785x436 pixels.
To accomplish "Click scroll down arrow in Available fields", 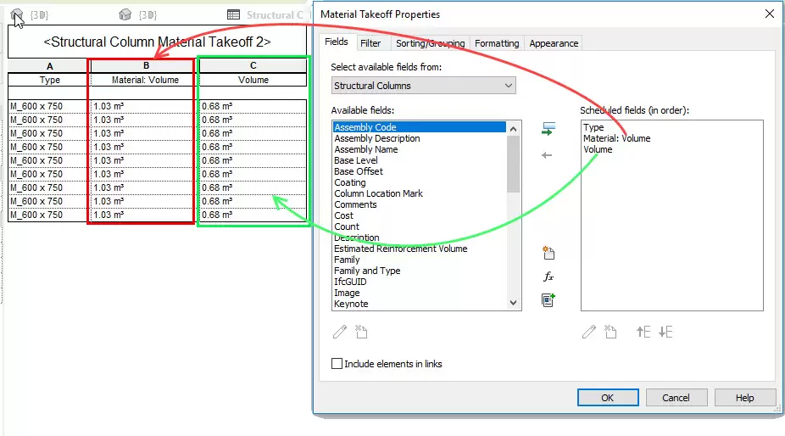I will [x=513, y=303].
